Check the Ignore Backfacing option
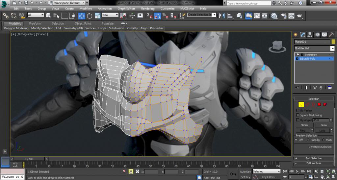This screenshot has height=180, width=337. click(298, 115)
